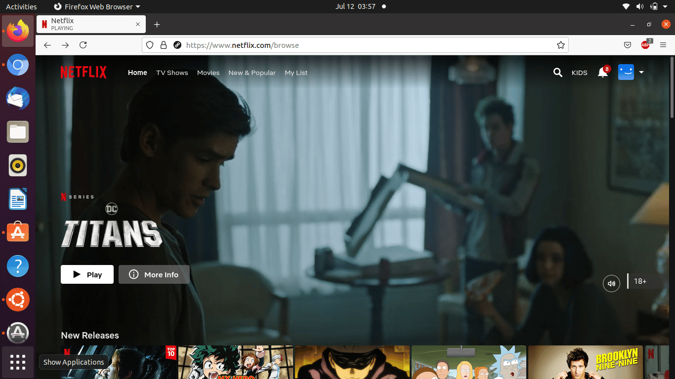Click the Netflix logo
The image size is (675, 379).
pos(84,72)
